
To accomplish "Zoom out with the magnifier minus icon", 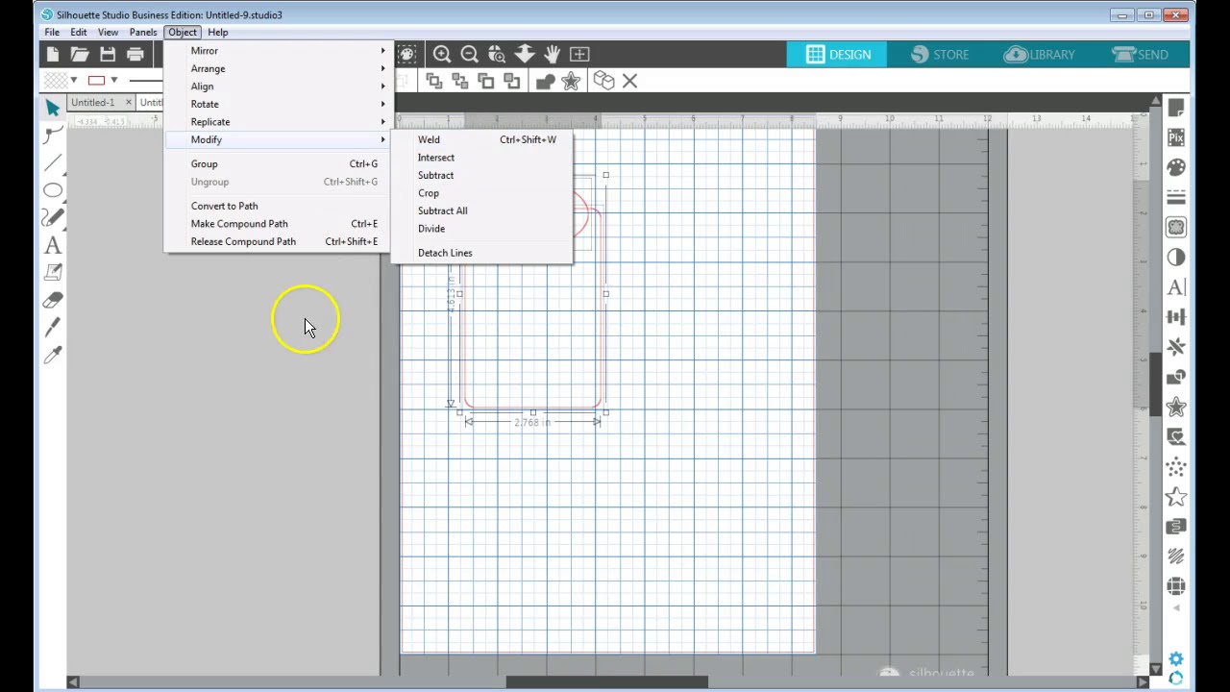I will [469, 55].
